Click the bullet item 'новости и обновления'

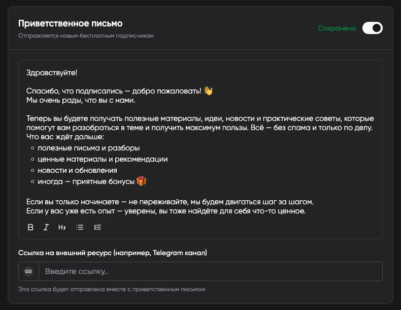(x=77, y=170)
